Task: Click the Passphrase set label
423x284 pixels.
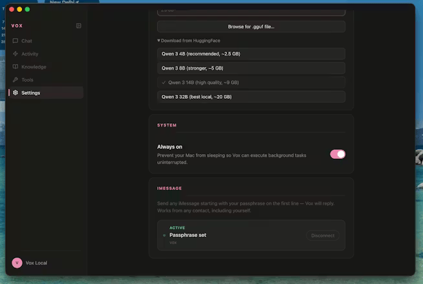Action: click(x=188, y=235)
